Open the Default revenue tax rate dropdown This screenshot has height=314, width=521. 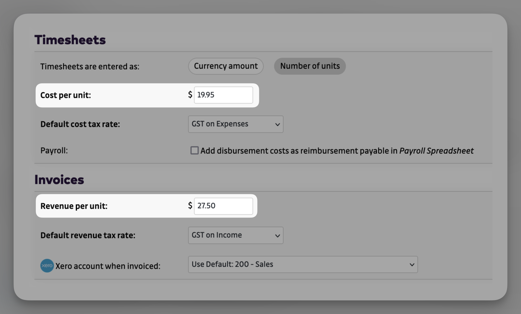point(235,235)
